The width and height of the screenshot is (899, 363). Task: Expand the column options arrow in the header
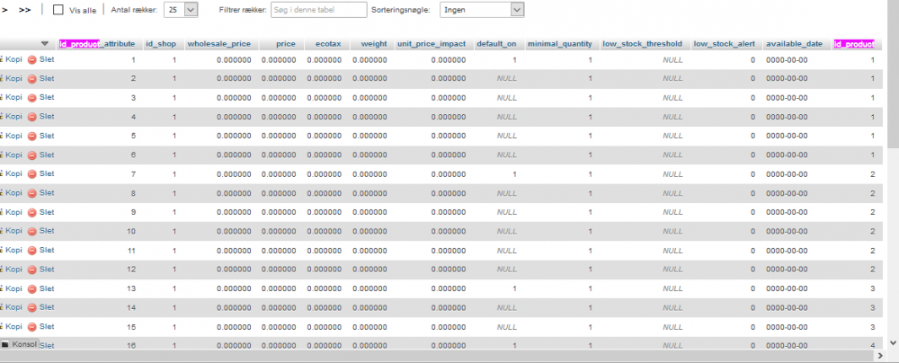point(45,44)
